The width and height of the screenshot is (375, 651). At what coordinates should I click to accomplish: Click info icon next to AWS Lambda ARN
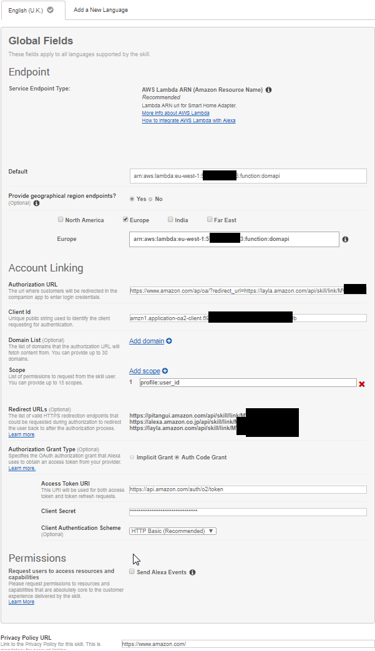coord(269,90)
